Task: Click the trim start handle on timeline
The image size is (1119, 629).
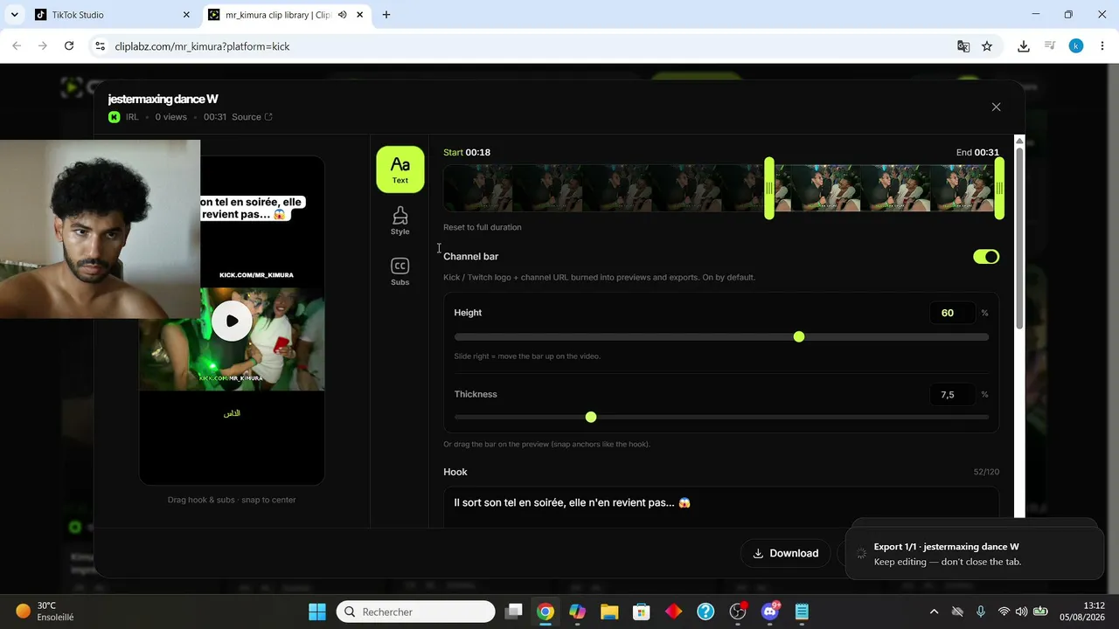Action: (769, 188)
